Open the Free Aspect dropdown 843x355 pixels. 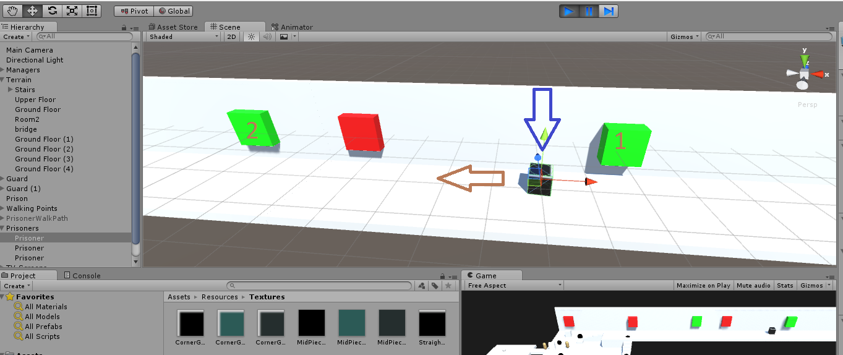514,285
